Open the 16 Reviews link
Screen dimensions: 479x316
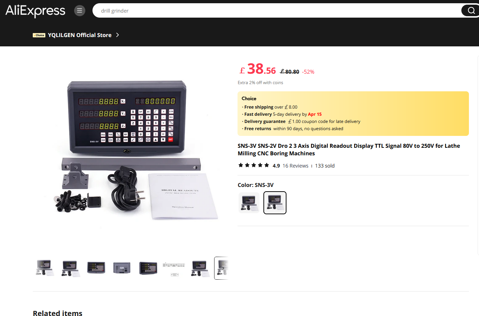coord(295,166)
